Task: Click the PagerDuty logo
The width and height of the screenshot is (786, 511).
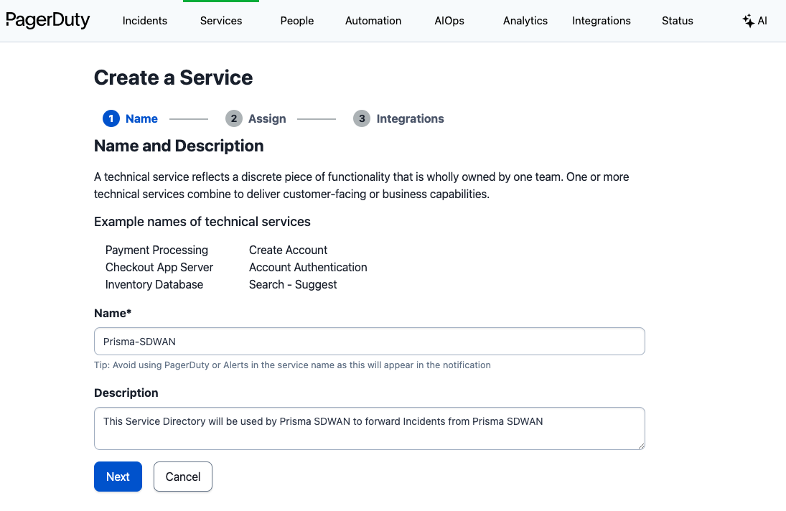Action: (x=48, y=20)
